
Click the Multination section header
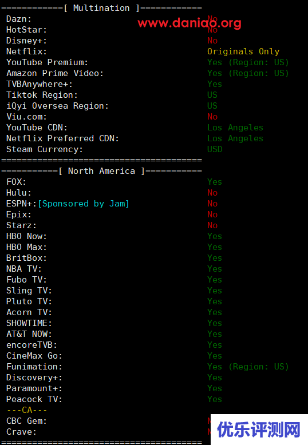[101, 8]
